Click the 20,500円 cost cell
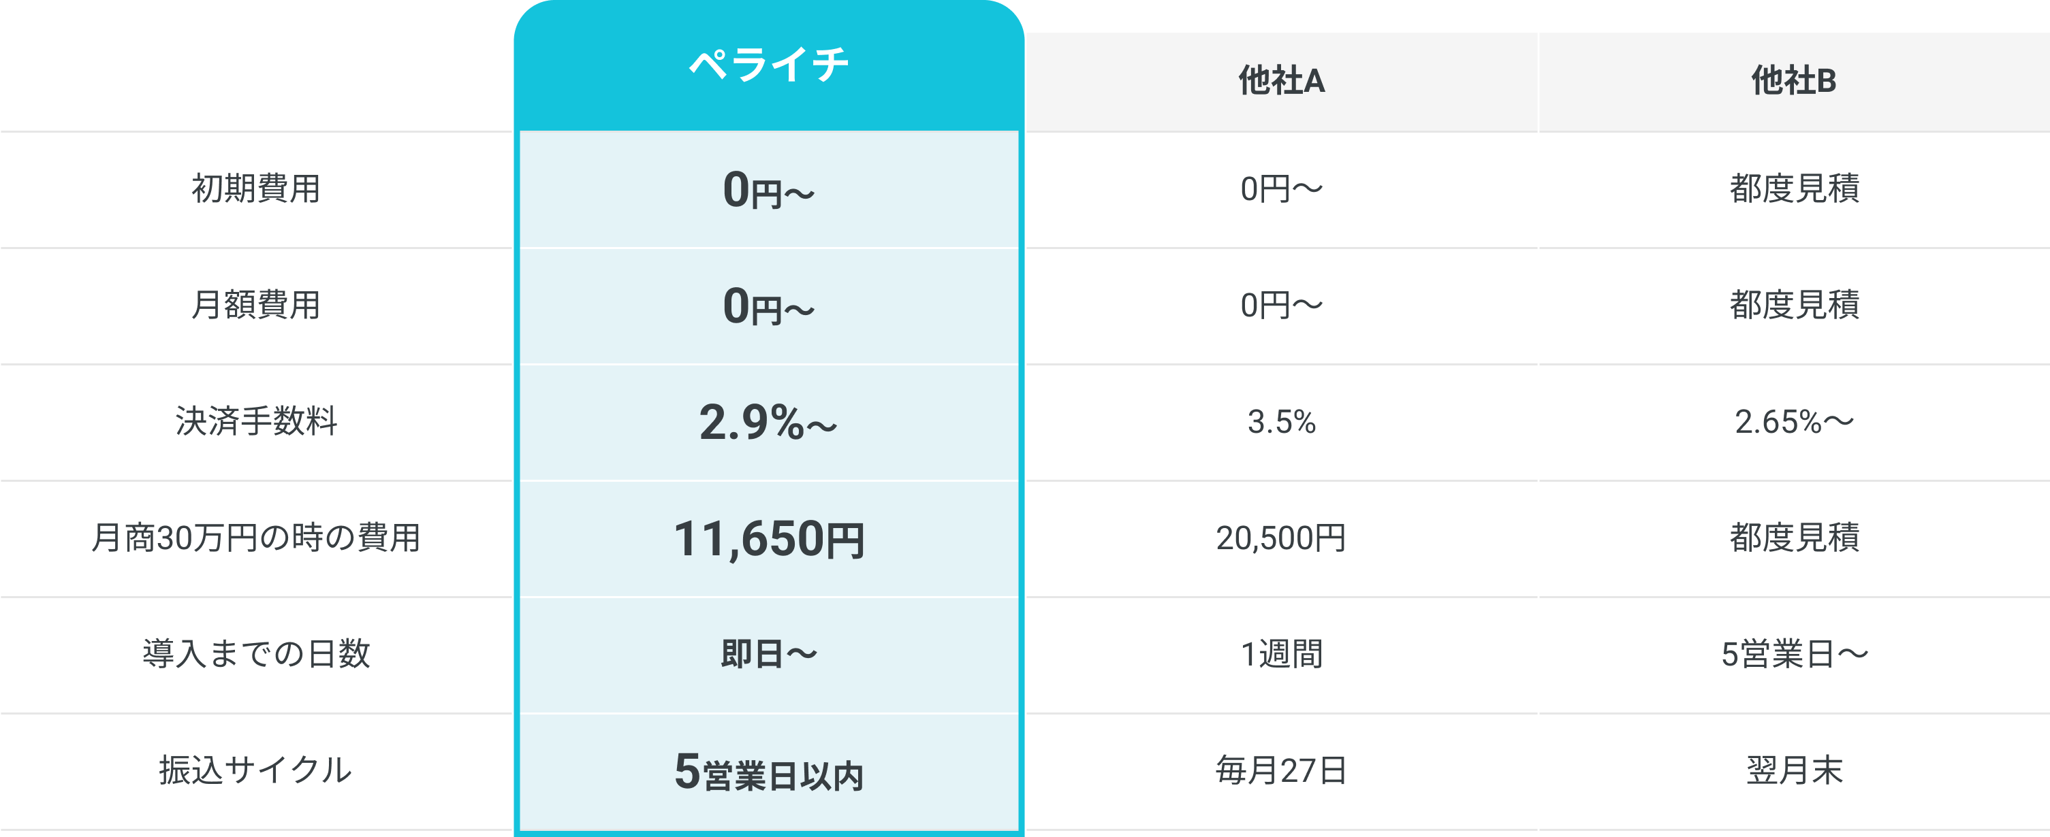 coord(1281,538)
